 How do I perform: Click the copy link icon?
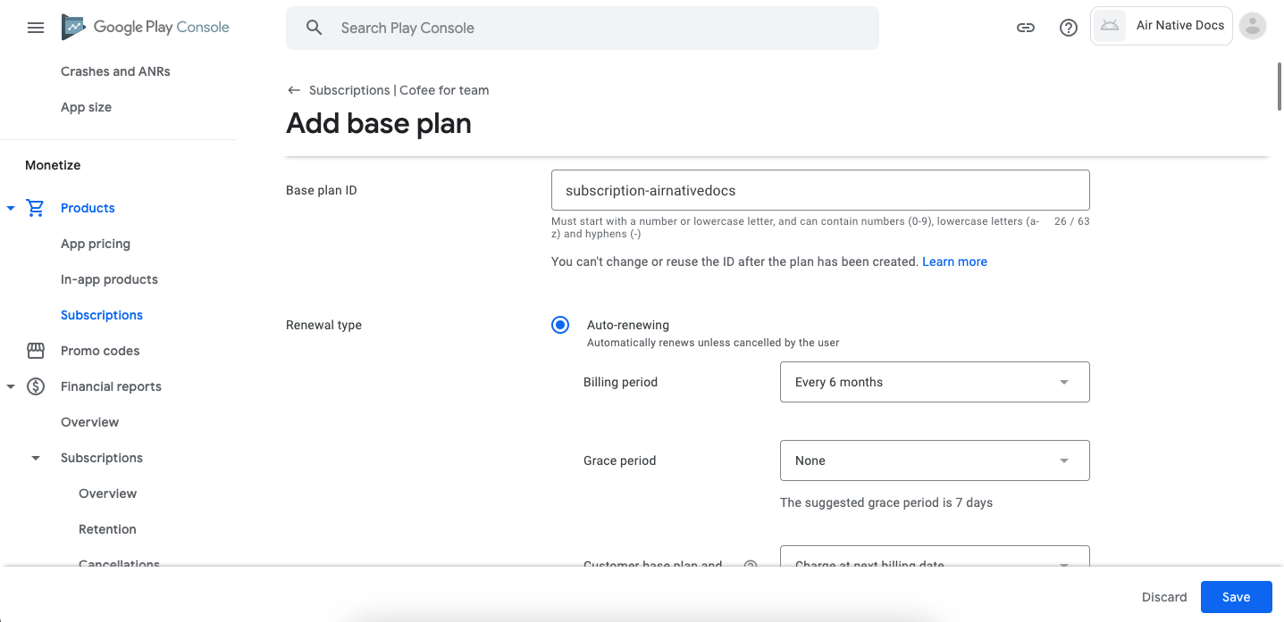click(x=1026, y=28)
